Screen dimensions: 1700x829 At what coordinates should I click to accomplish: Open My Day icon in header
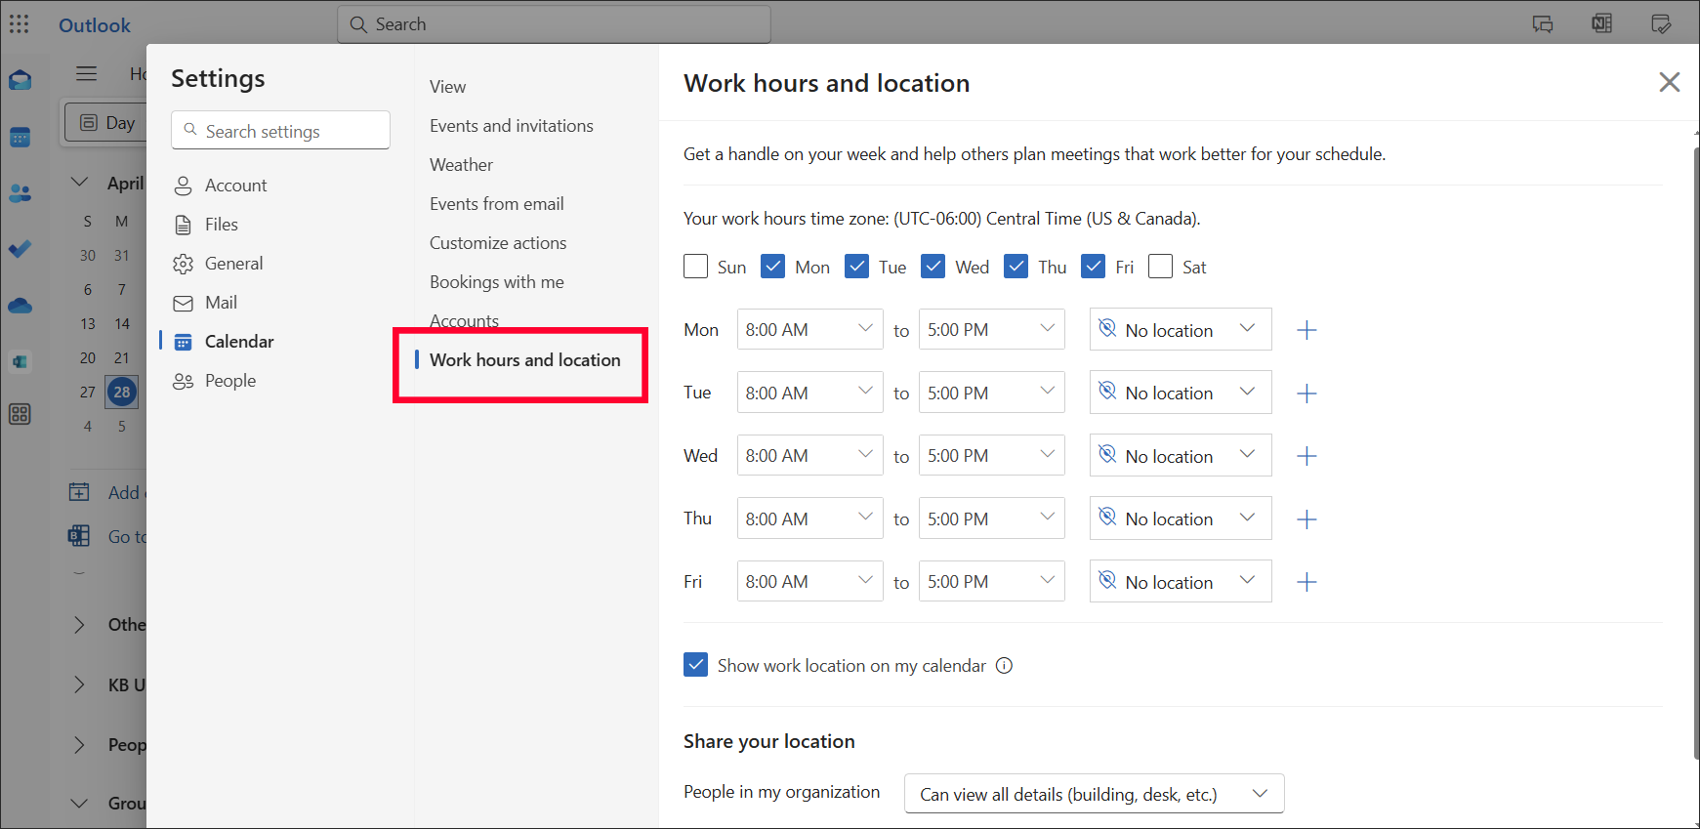click(1660, 23)
